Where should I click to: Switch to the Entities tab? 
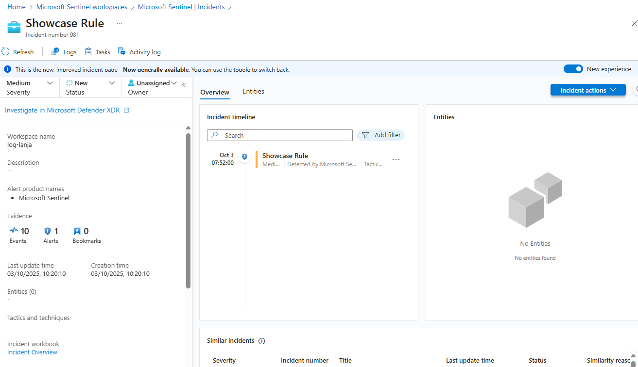coord(253,91)
